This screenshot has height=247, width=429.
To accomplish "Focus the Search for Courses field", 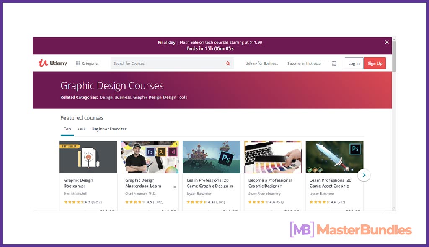I will point(172,64).
